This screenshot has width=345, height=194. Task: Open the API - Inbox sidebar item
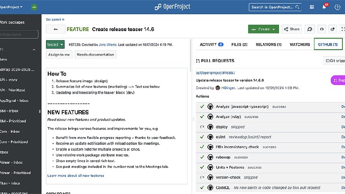9,80
